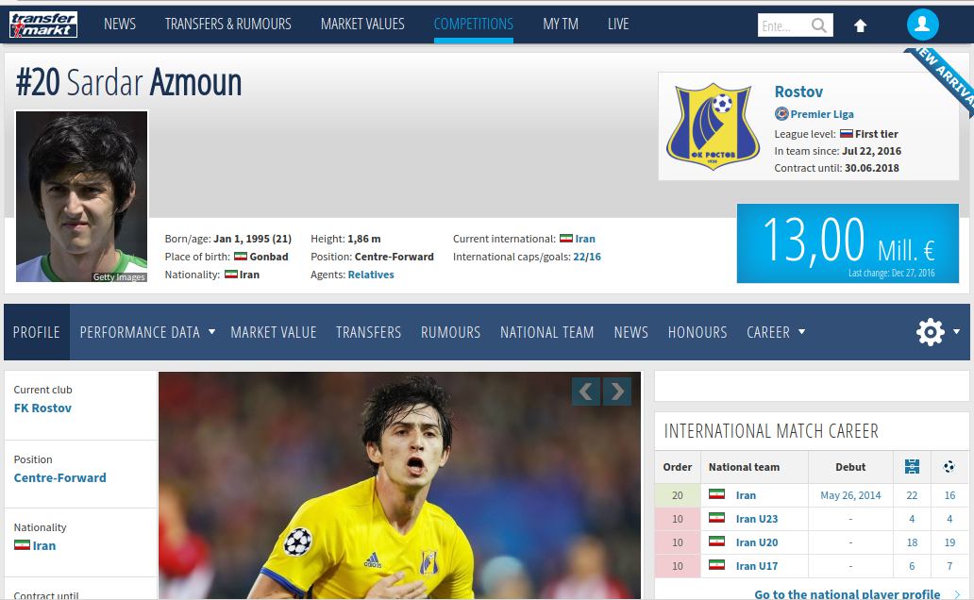974x600 pixels.
Task: Switch to the National Team tab
Action: click(546, 332)
